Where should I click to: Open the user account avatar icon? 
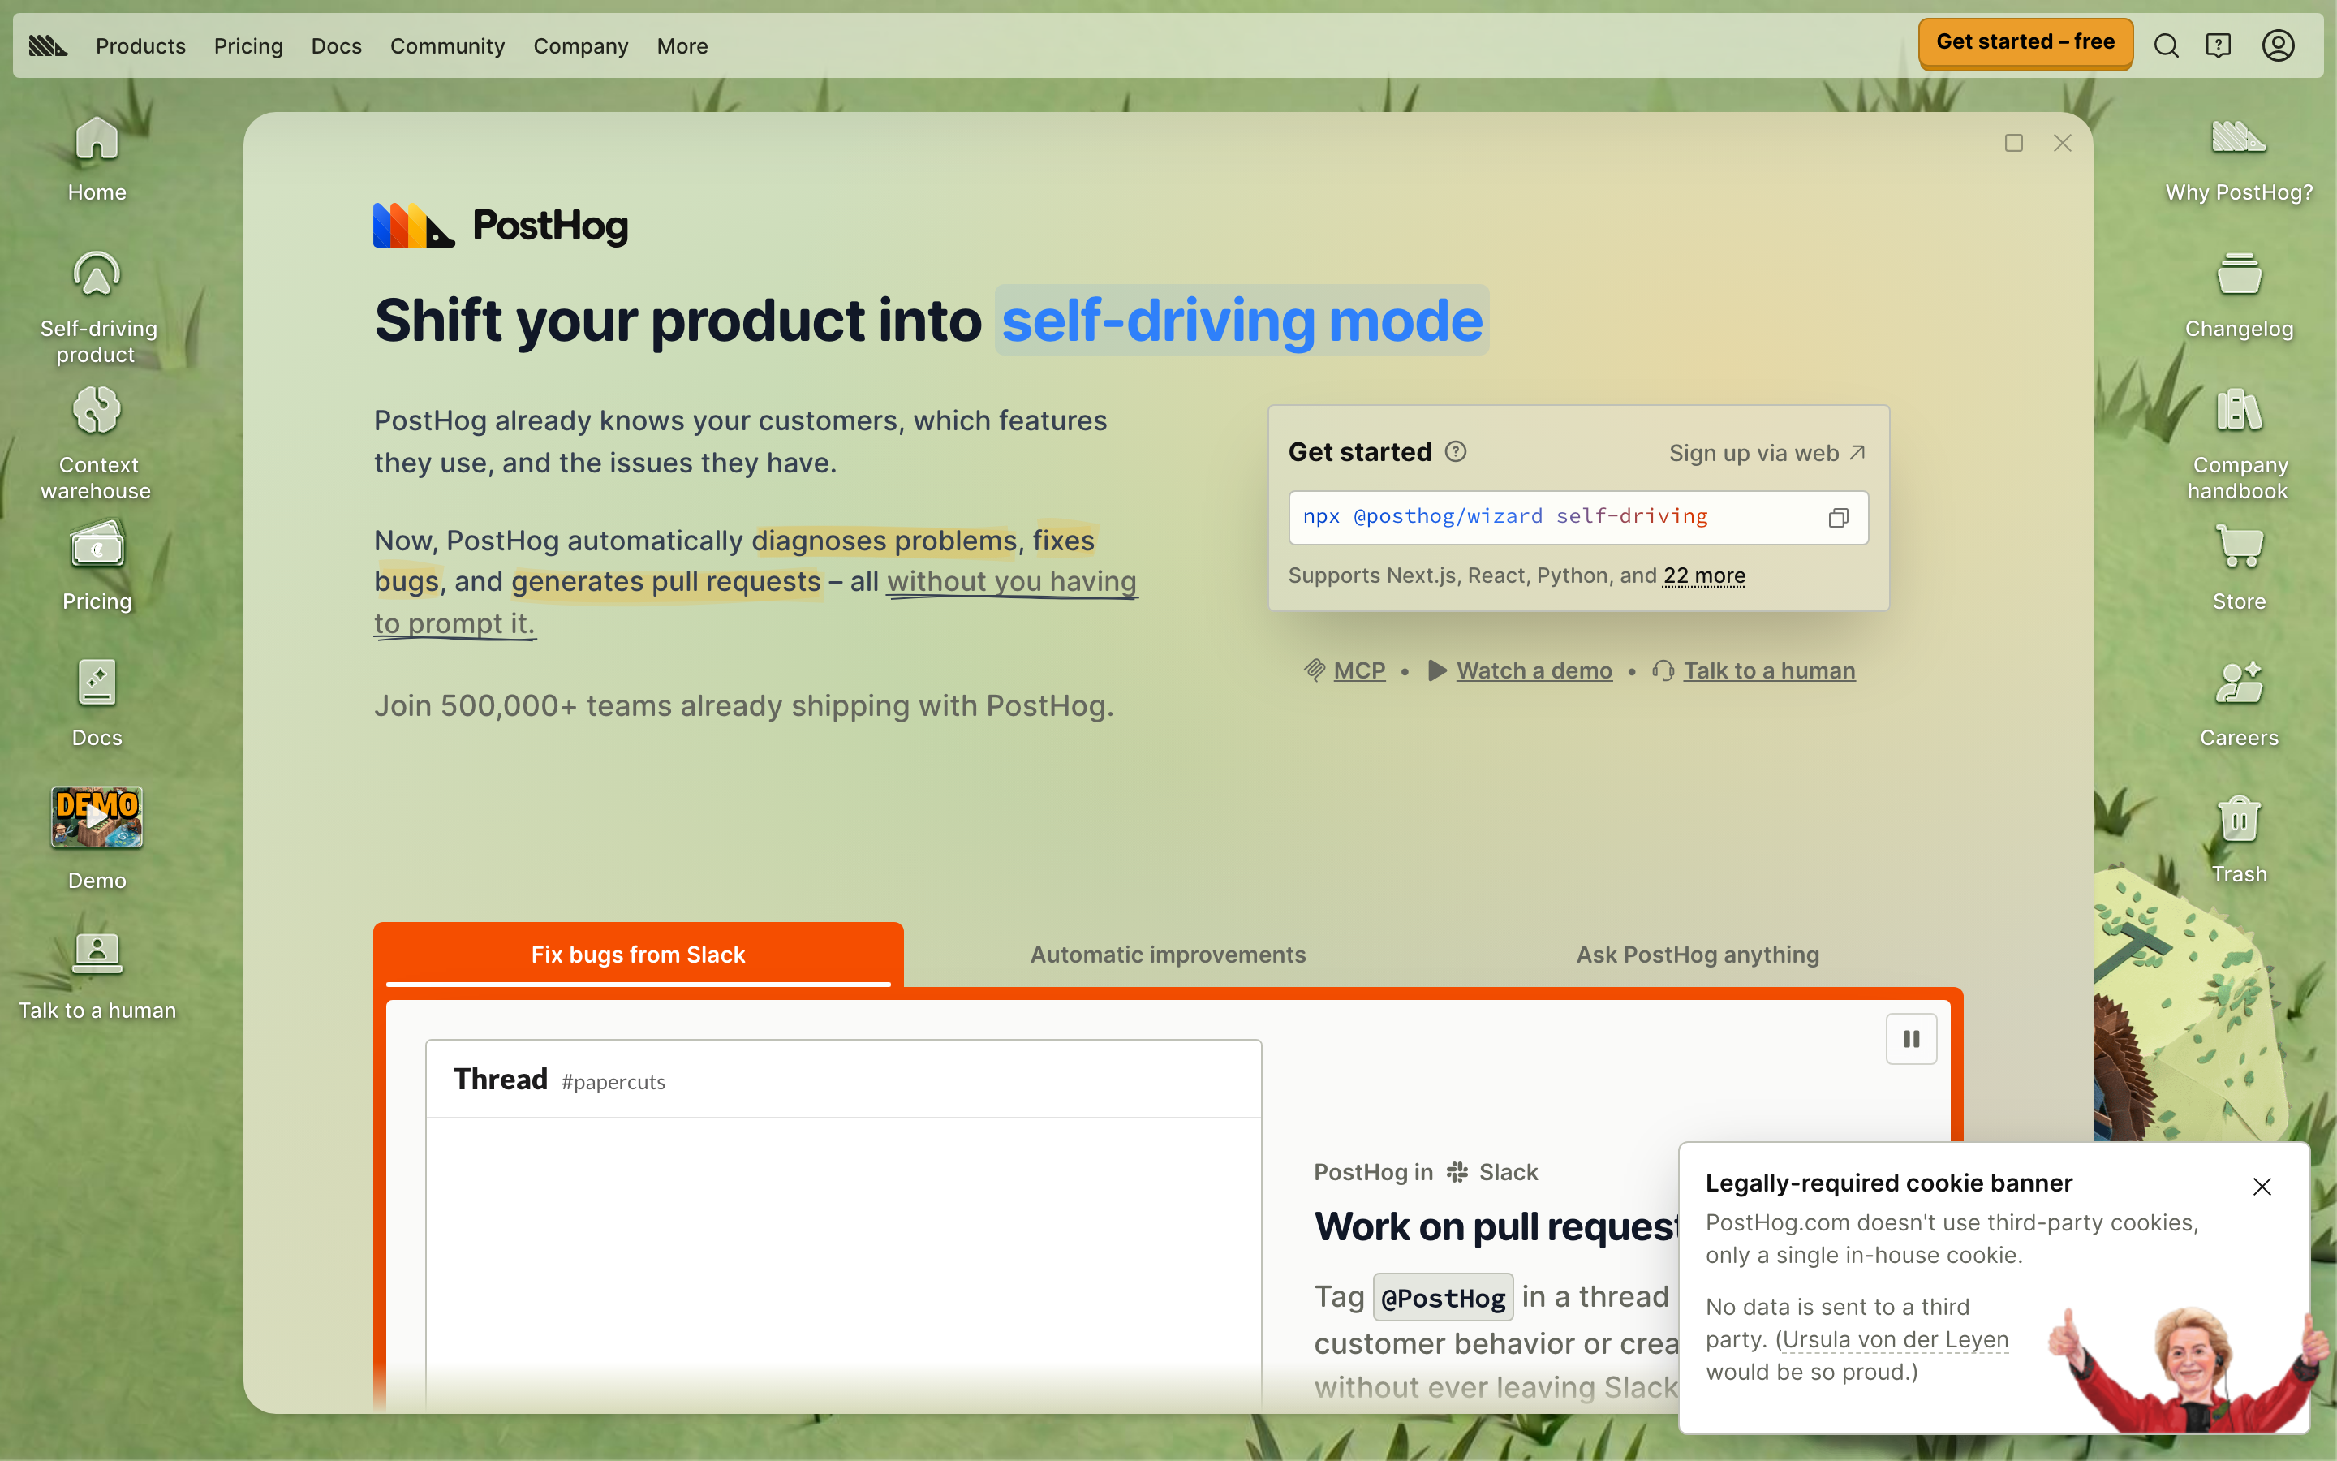[2278, 45]
